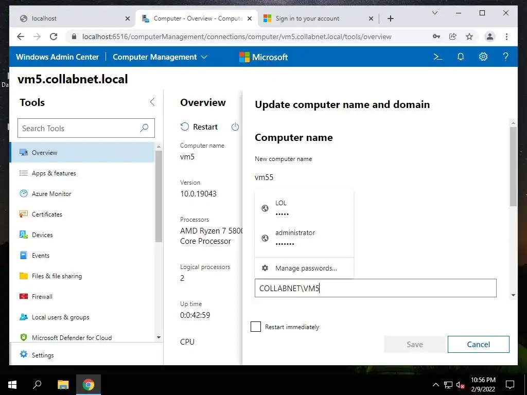
Task: Collapse the Tools pane with chevron
Action: click(152, 102)
